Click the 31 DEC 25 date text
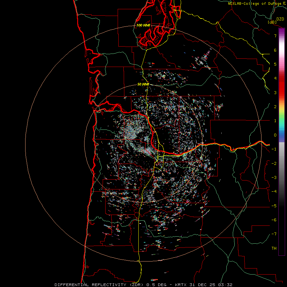 (202, 285)
